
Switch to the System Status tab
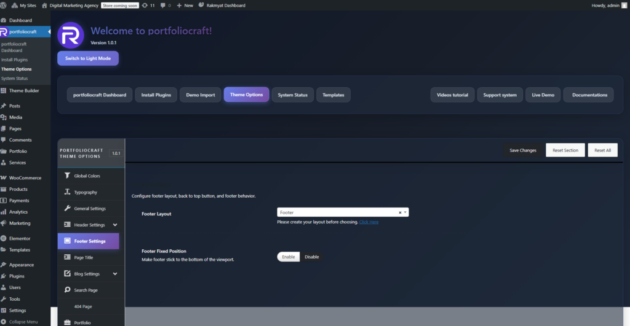[292, 95]
